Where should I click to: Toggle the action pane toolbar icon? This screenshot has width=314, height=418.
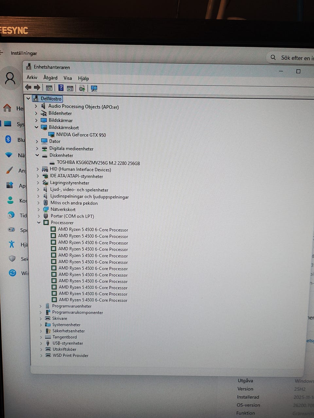(70, 88)
